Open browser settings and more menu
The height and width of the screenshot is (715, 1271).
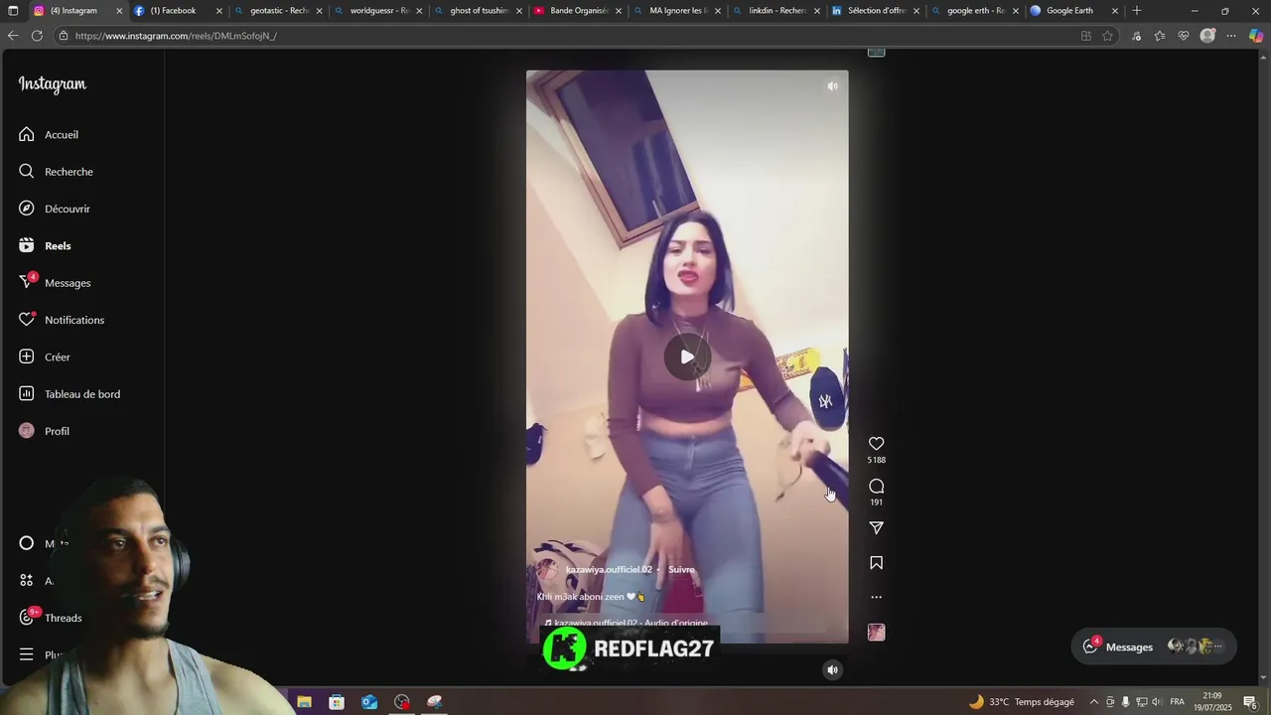(1231, 36)
